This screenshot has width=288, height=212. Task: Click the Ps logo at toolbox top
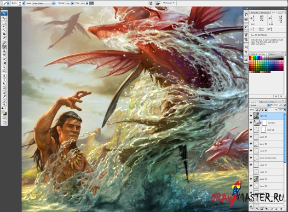pyautogui.click(x=4, y=13)
